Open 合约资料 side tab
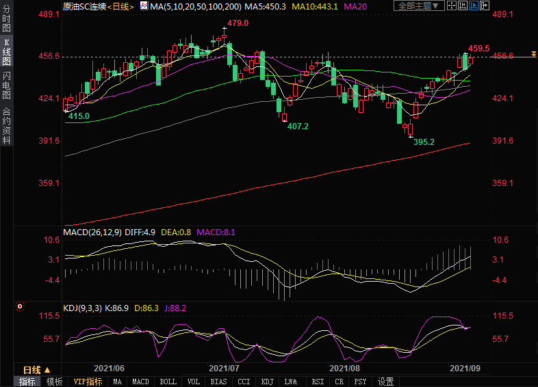 (6, 126)
